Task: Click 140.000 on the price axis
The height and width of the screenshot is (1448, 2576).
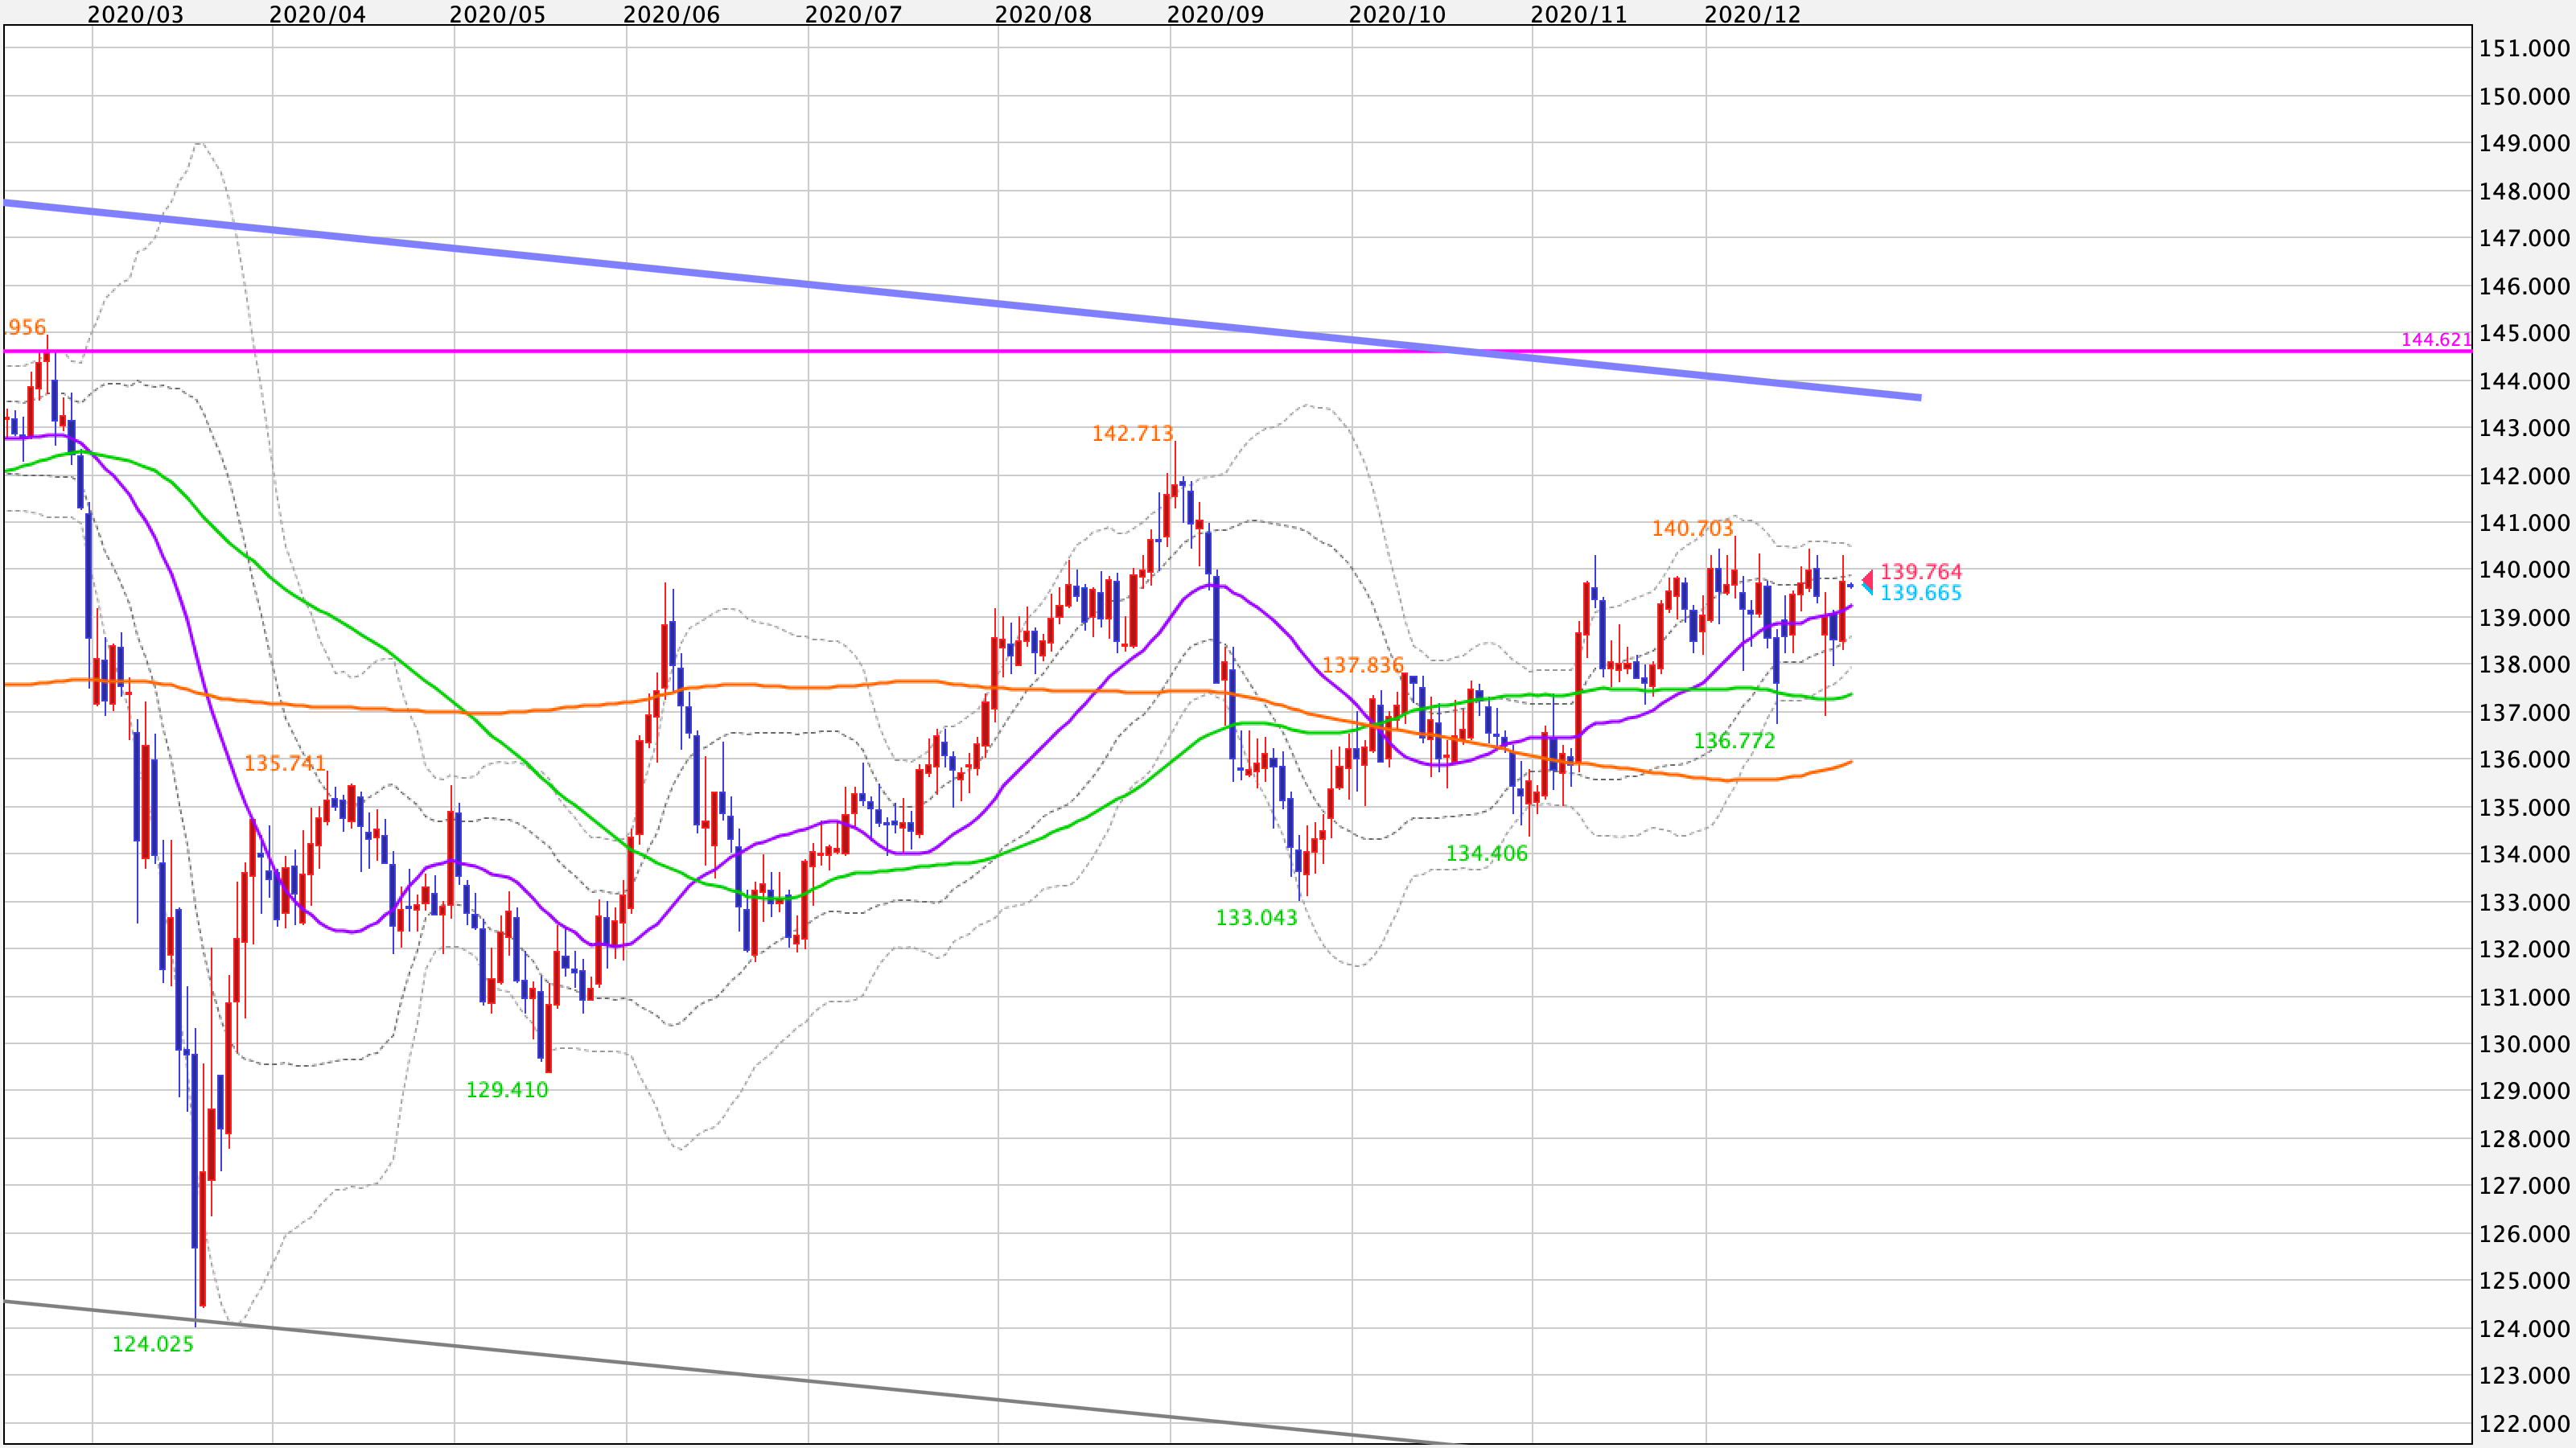Action: 2524,570
